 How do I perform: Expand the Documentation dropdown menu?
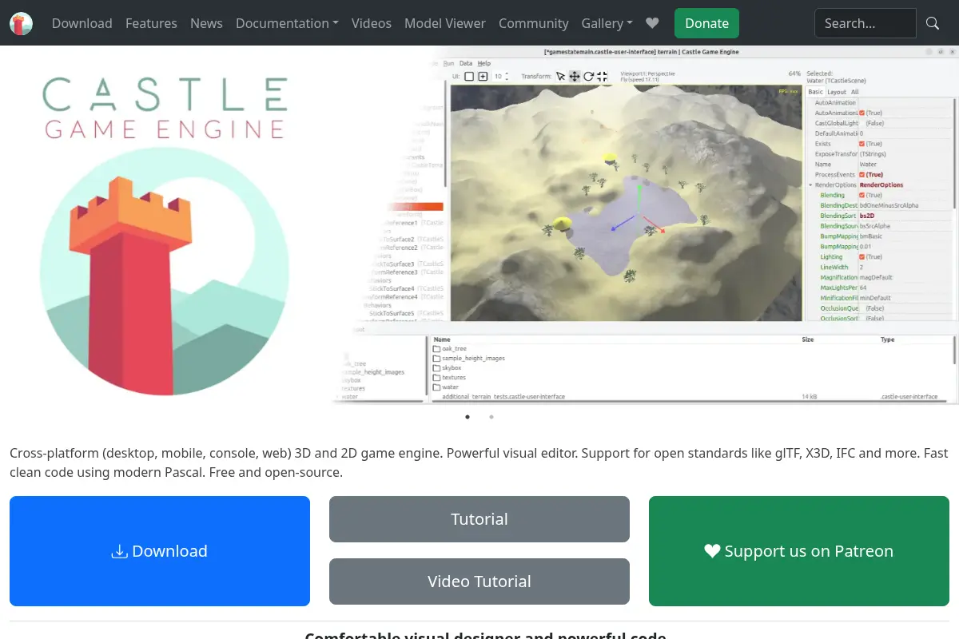[x=287, y=23]
